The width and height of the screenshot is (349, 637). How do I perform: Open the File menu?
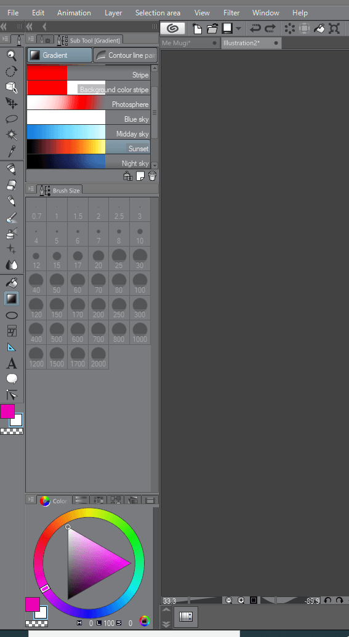click(x=13, y=13)
